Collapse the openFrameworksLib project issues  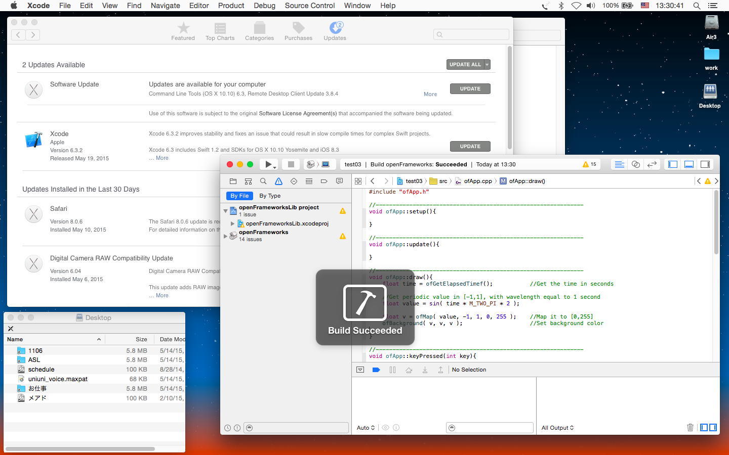tap(226, 211)
